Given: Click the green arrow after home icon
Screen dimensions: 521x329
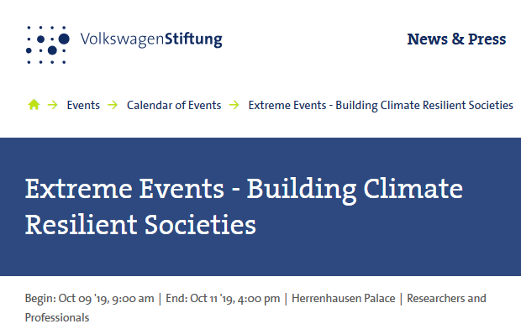Looking at the screenshot, I should click(52, 105).
